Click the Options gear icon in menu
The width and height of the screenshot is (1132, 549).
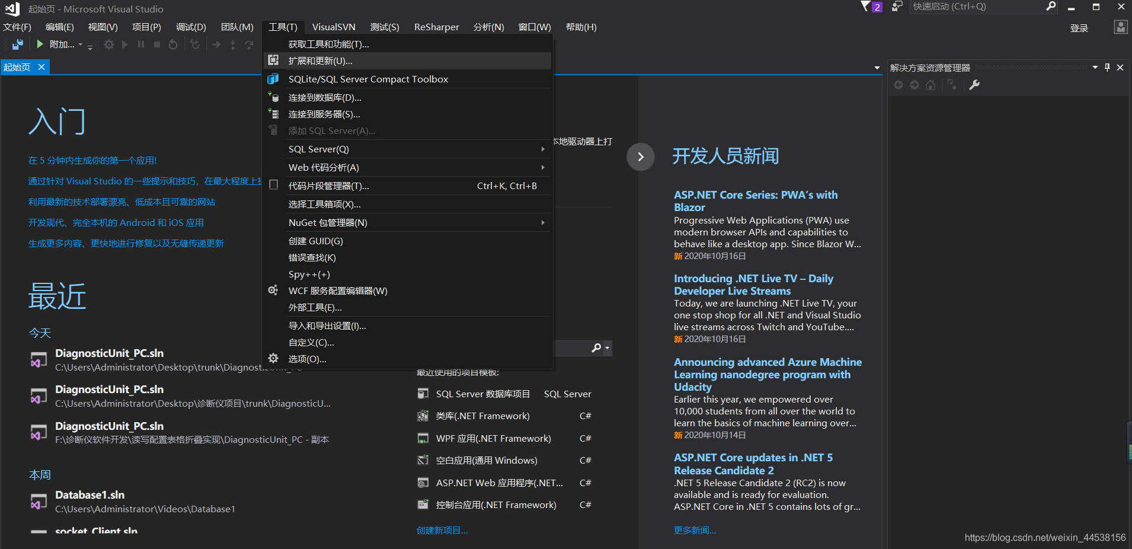click(x=273, y=358)
